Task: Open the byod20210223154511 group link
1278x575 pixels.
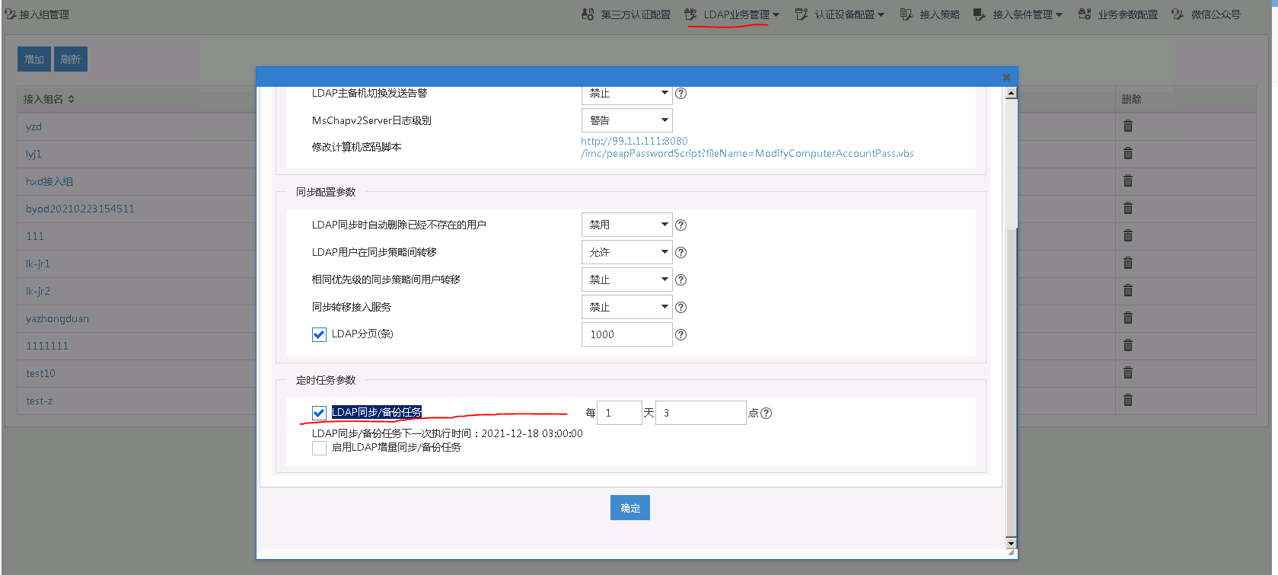Action: click(80, 209)
